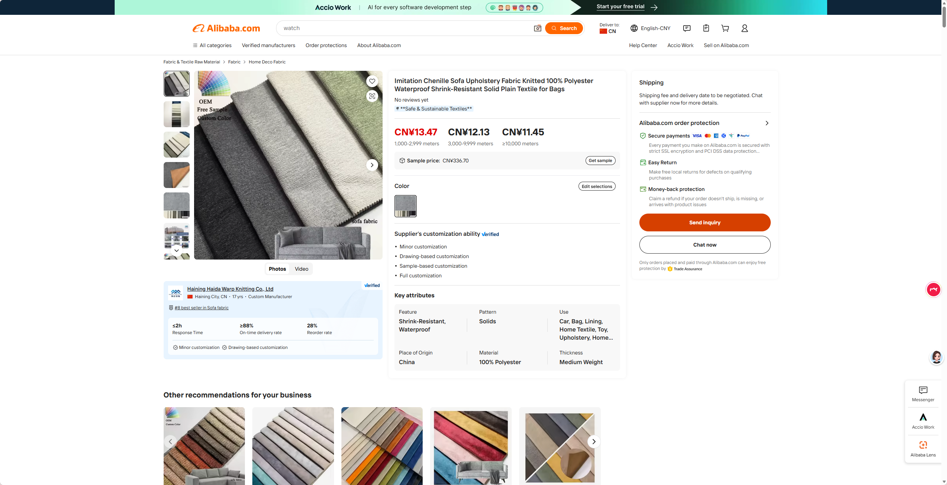Open About Alibaba.com menu item
This screenshot has height=485, width=947.
tap(379, 45)
